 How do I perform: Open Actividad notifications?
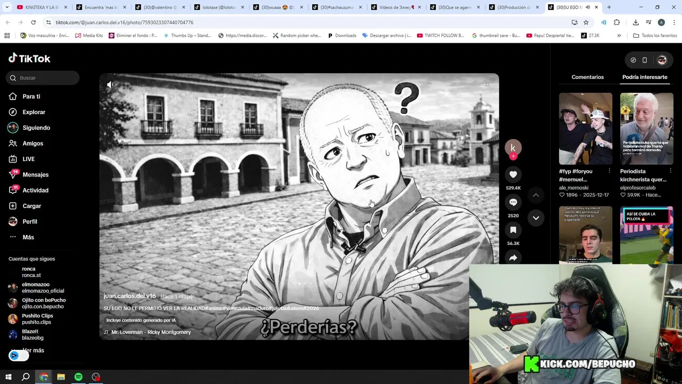[x=35, y=190]
